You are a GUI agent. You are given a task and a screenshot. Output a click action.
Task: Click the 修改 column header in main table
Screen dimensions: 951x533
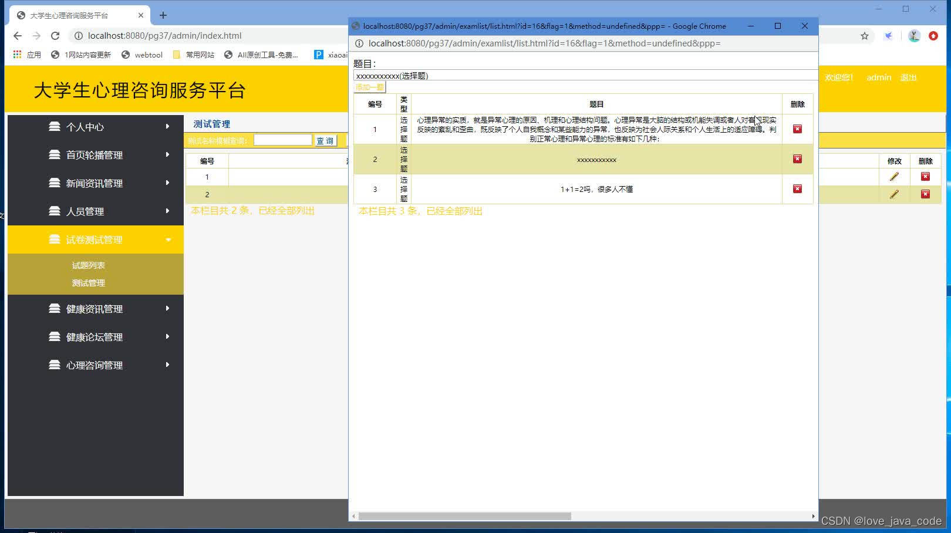[894, 161]
